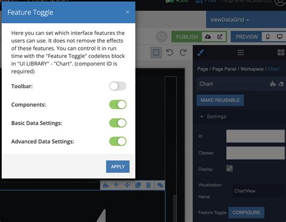286x222 pixels.
Task: Click the MAKE REUSABLE button
Action: point(220,100)
